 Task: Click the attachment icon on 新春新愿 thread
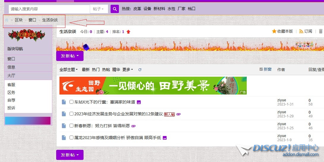[133, 126]
